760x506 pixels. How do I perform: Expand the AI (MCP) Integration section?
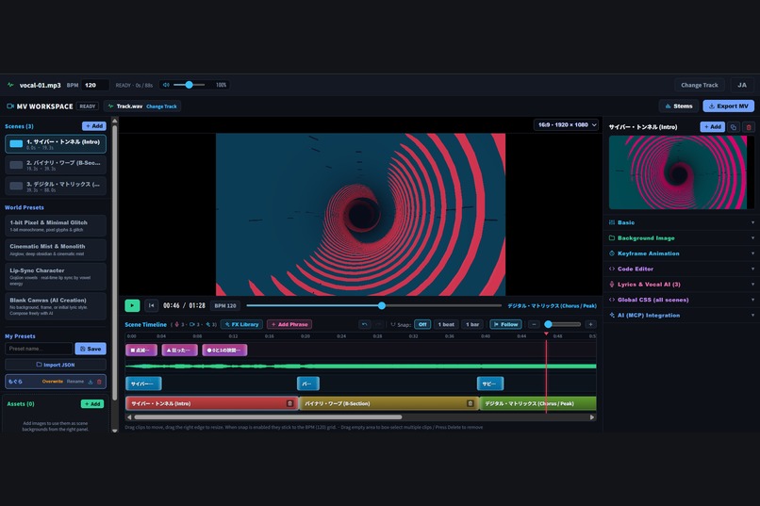682,316
